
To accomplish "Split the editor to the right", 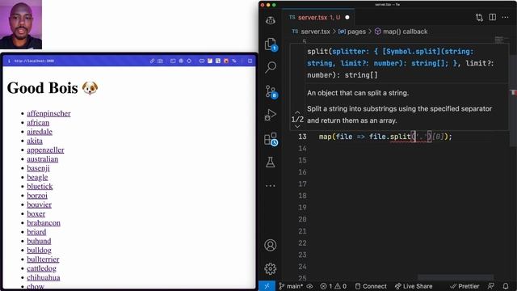I will 492,17.
